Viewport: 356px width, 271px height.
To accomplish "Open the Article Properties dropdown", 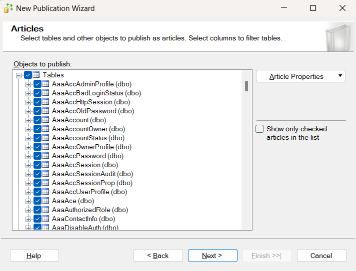I will [300, 76].
